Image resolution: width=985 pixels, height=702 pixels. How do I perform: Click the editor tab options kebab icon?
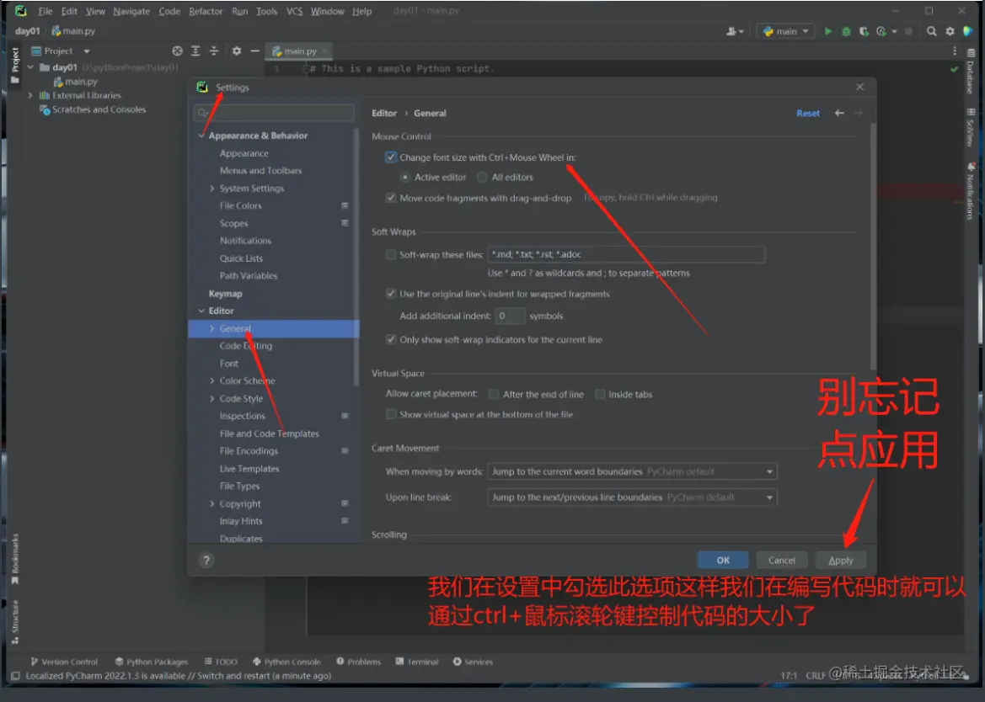point(954,51)
